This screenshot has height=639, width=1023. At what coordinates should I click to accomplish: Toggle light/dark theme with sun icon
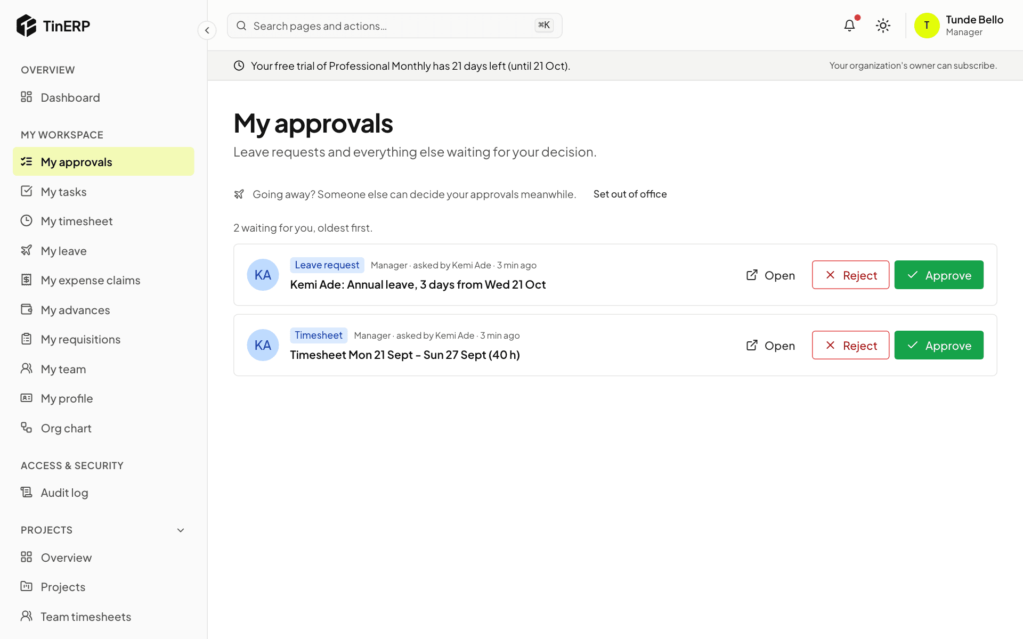pos(883,26)
